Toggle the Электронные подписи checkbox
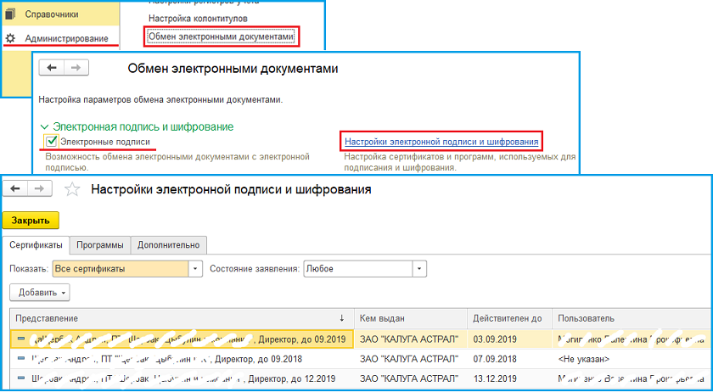This screenshot has height=392, width=713. [52, 141]
